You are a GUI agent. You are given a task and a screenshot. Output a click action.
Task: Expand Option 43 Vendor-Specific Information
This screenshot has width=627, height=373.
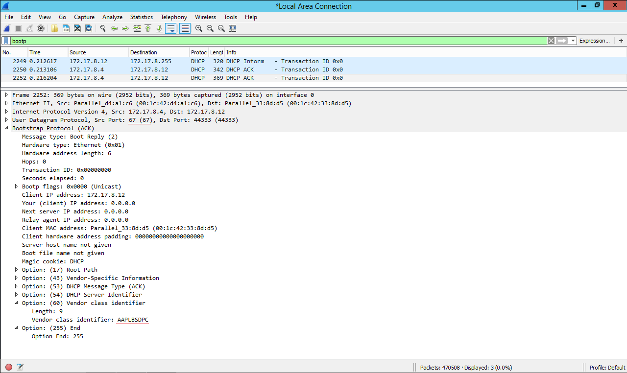click(x=16, y=278)
